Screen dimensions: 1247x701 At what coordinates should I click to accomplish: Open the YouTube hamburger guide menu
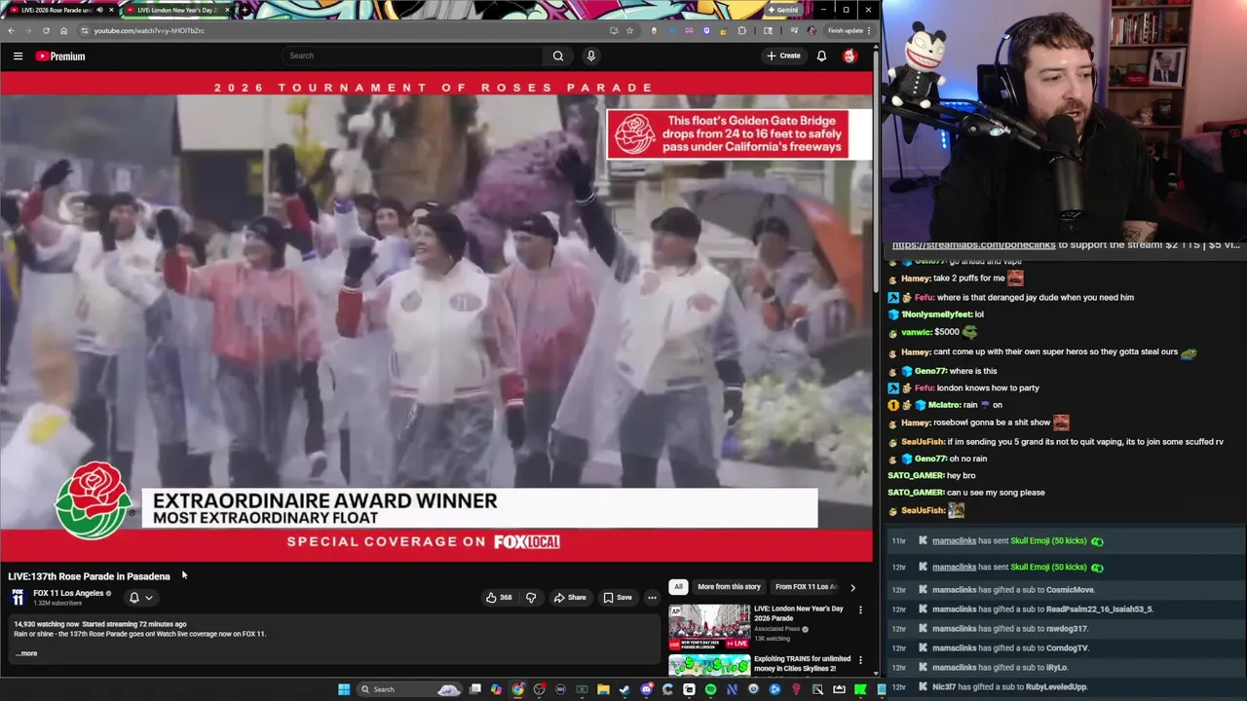coord(18,56)
